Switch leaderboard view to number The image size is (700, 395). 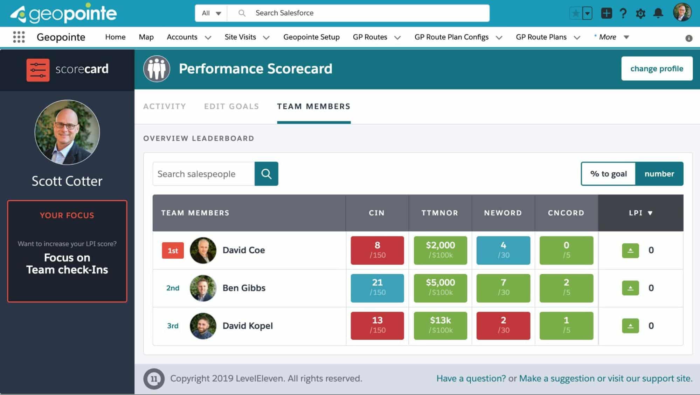pos(659,174)
